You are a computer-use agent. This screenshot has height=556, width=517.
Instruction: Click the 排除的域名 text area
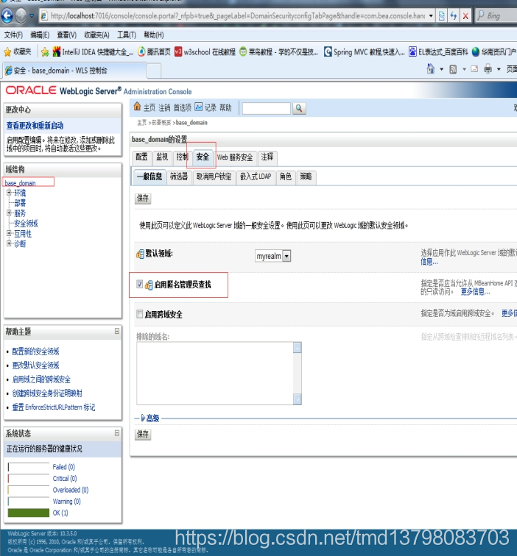coord(219,374)
